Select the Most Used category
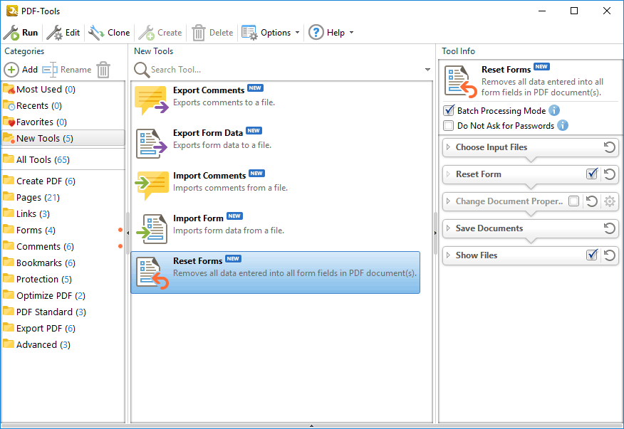Screen dimensions: 624x429 coord(63,89)
